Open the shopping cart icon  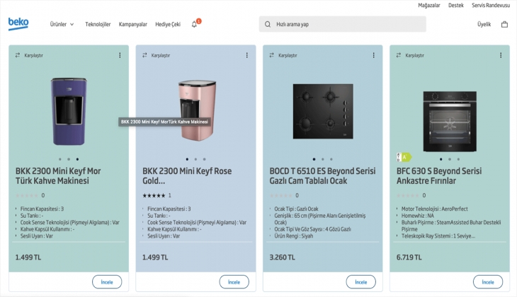(504, 24)
